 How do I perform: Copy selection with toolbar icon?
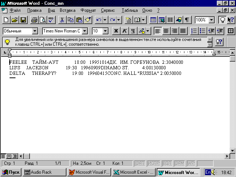pos(70,20)
